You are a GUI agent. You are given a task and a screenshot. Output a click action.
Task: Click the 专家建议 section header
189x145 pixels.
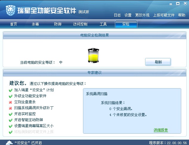tap(95, 73)
